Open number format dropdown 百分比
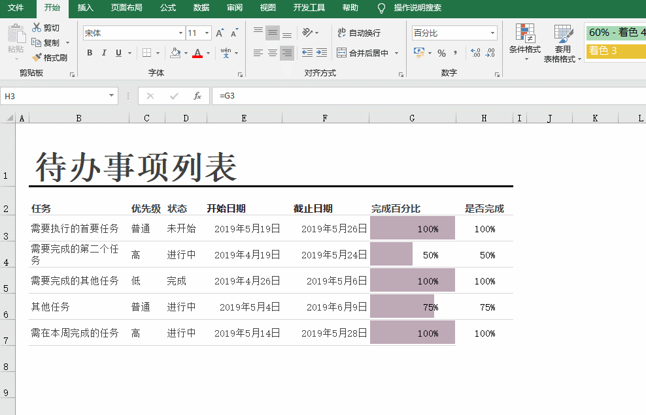The height and width of the screenshot is (415, 646). coord(492,33)
